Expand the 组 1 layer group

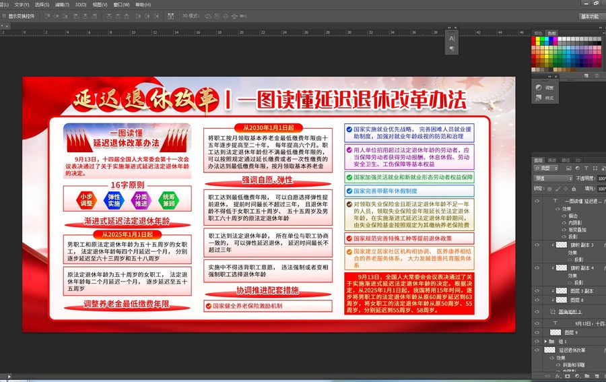(545, 342)
